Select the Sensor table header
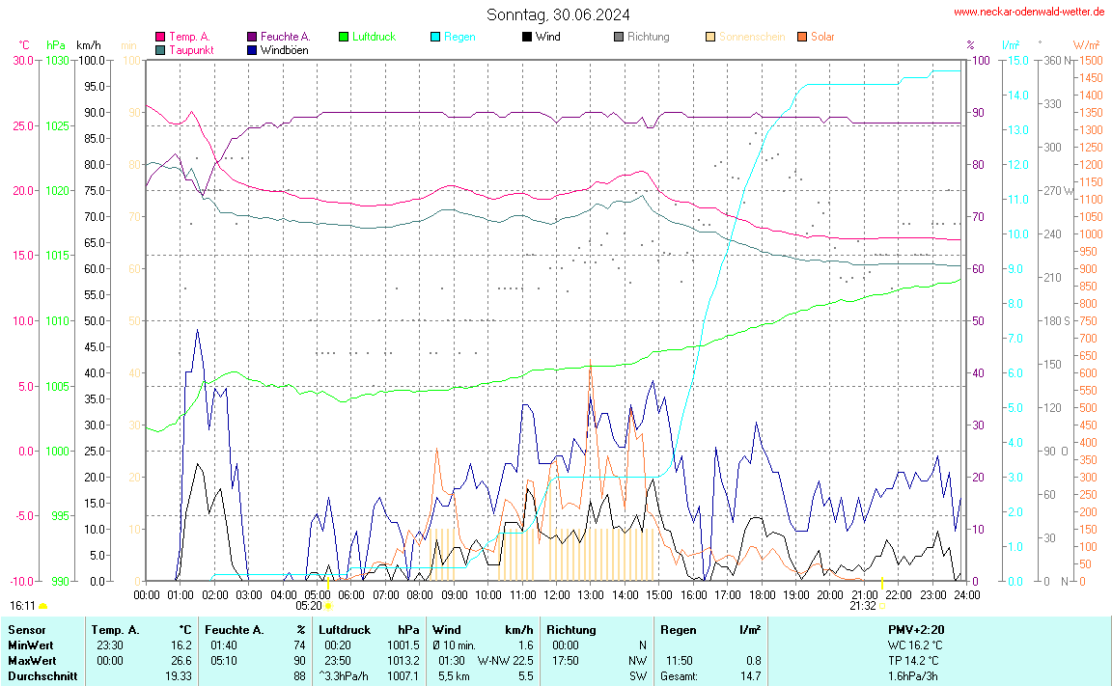This screenshot has height=686, width=1112. click(26, 629)
